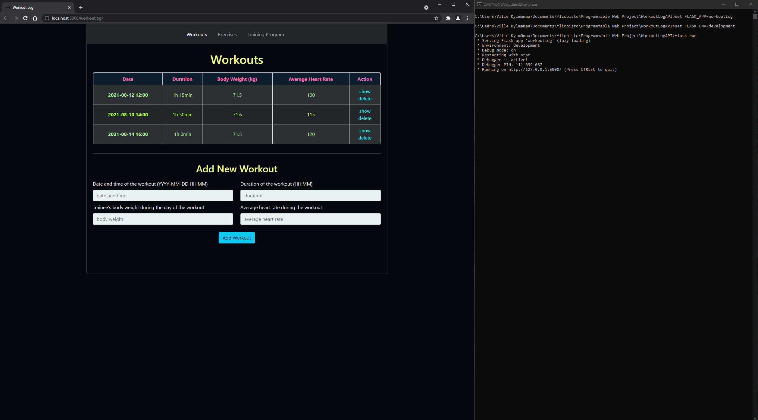Open the Exercises navigation tab
The height and width of the screenshot is (420, 758).
(227, 35)
